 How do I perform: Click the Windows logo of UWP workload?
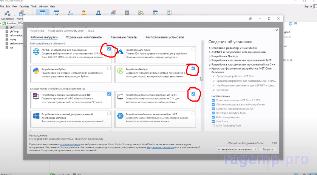pyautogui.click(x=36, y=116)
